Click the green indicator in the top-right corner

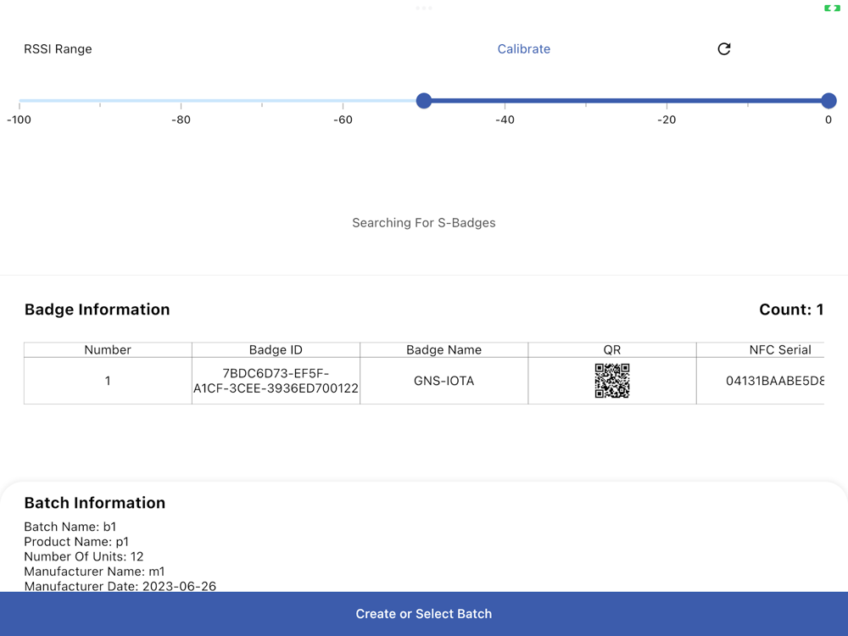[832, 8]
